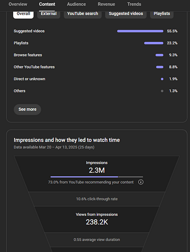Screen dimensions: 190x252
Task: Expand traffic sources with See more
Action: [x=27, y=109]
